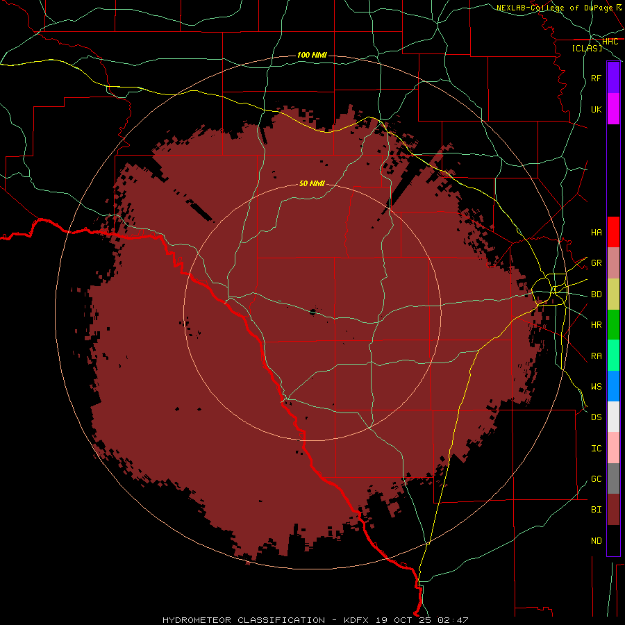Viewport: 625px width, 625px height.
Task: Click the RF legend label
Action: 597,78
